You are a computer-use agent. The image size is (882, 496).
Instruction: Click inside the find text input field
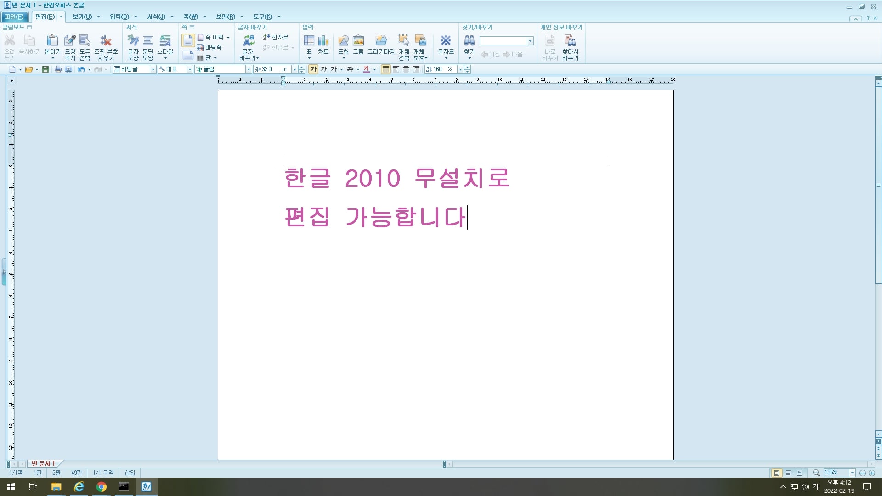(503, 41)
